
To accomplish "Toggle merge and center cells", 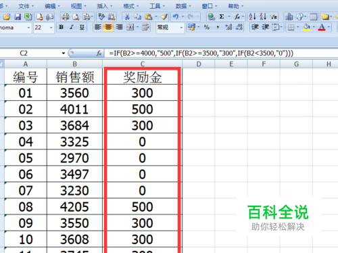I will (x=130, y=28).
